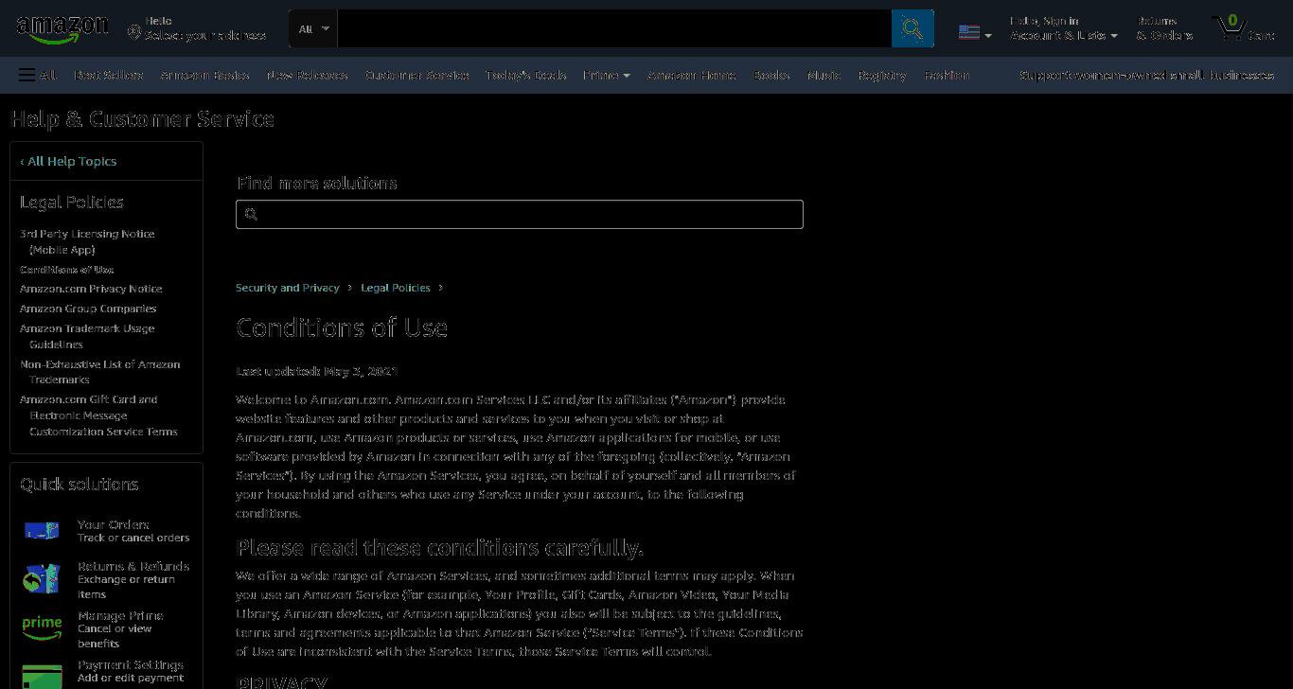Viewport: 1293px width, 689px height.
Task: Click the Conditions of Use heading
Action: [x=342, y=327]
